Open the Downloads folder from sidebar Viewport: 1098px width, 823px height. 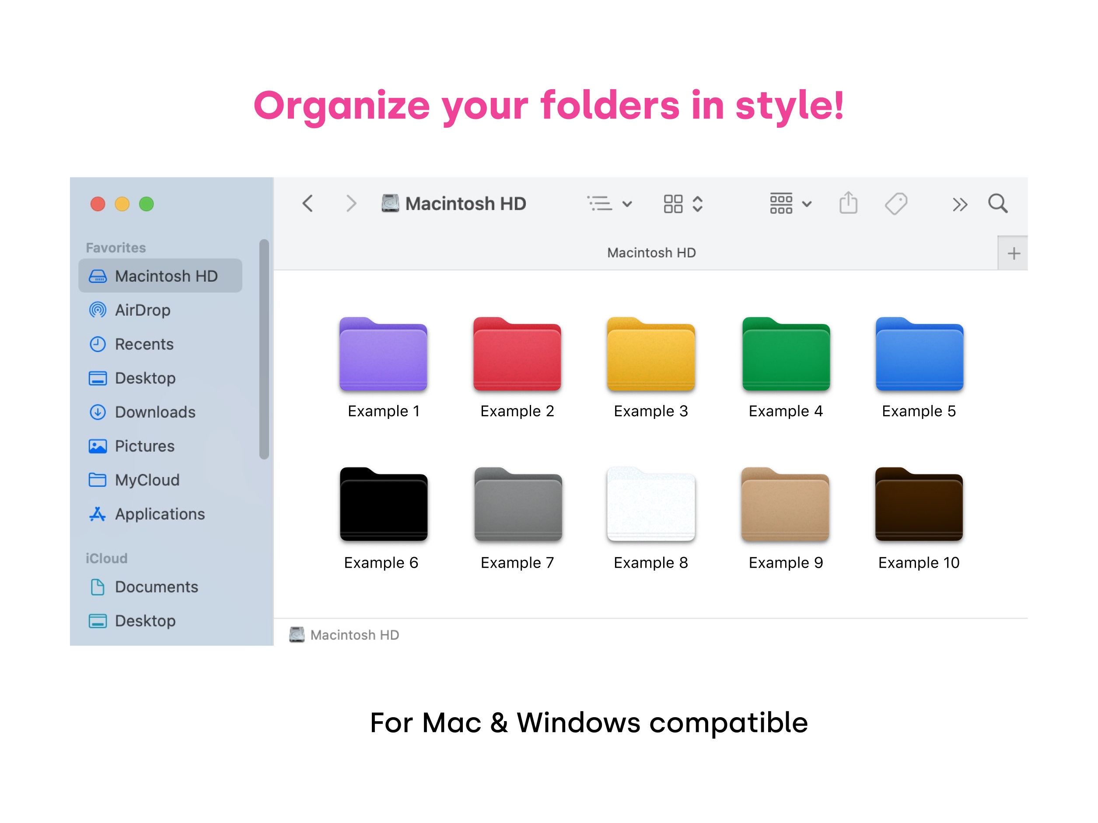tap(154, 412)
